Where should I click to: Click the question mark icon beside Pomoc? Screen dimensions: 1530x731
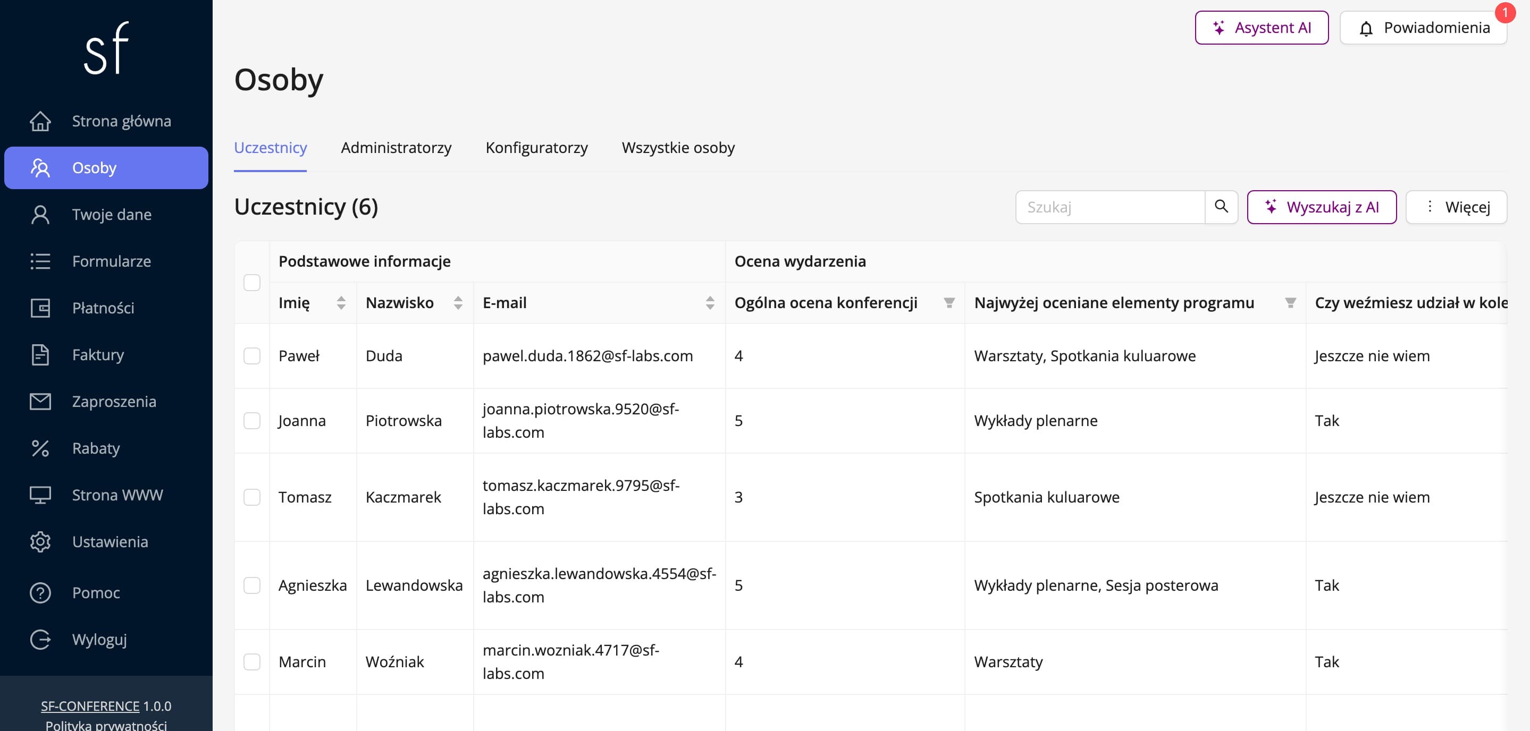coord(40,593)
